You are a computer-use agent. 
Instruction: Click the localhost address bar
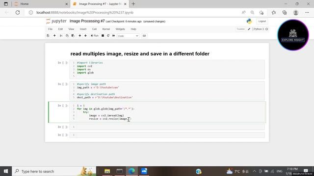(x=132, y=13)
